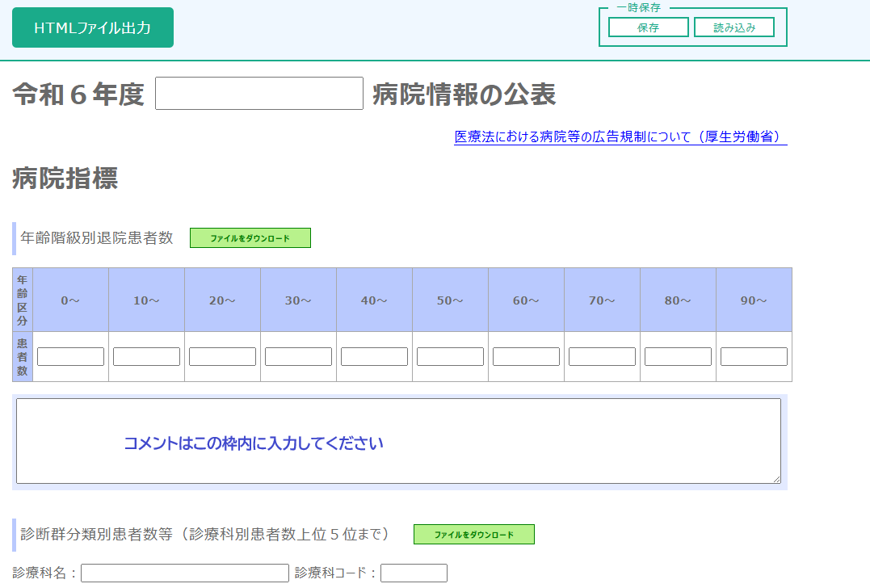Select the hospital name field after 令和６年度
This screenshot has width=870, height=588.
(x=258, y=93)
